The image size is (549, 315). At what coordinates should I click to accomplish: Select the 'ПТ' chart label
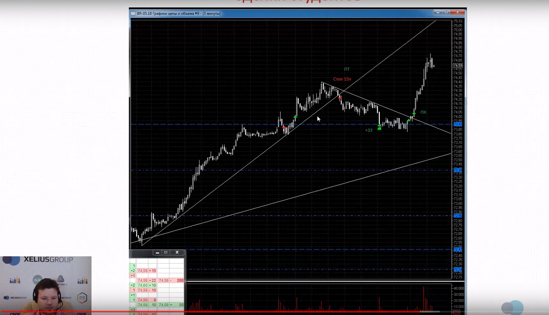(x=347, y=69)
